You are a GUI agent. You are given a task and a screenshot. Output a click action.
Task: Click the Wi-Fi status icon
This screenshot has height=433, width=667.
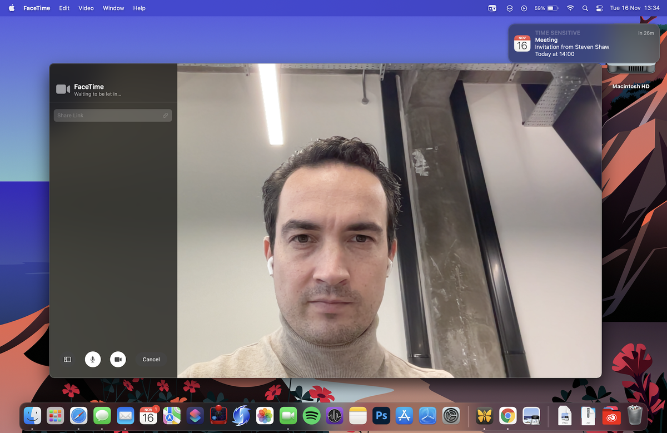[570, 8]
